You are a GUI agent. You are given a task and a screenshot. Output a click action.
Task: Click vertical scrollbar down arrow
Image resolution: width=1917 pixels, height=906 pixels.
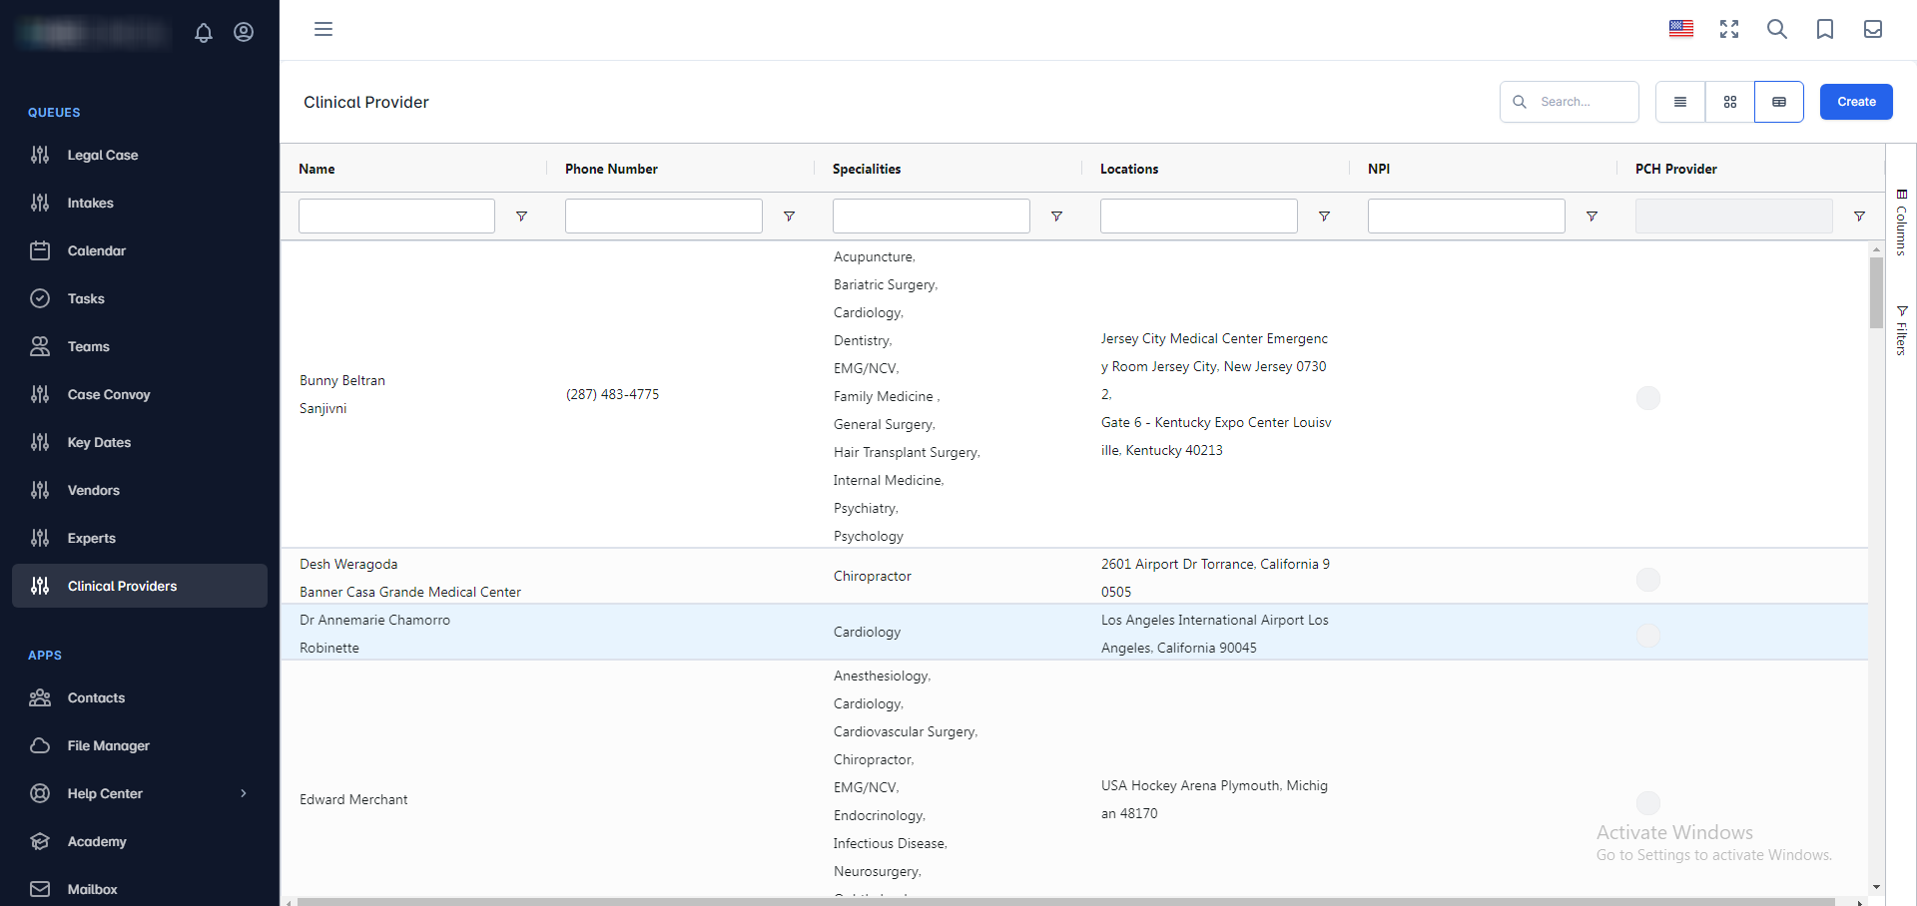[x=1876, y=887]
